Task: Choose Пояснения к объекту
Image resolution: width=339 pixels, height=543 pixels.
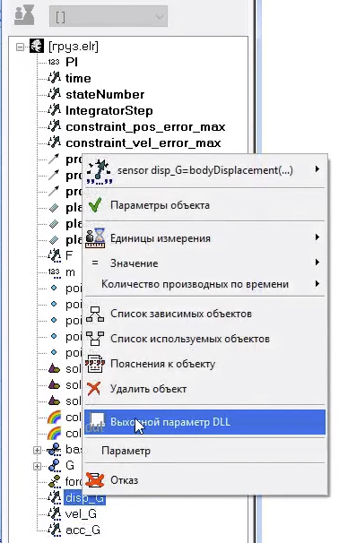Action: click(x=204, y=364)
